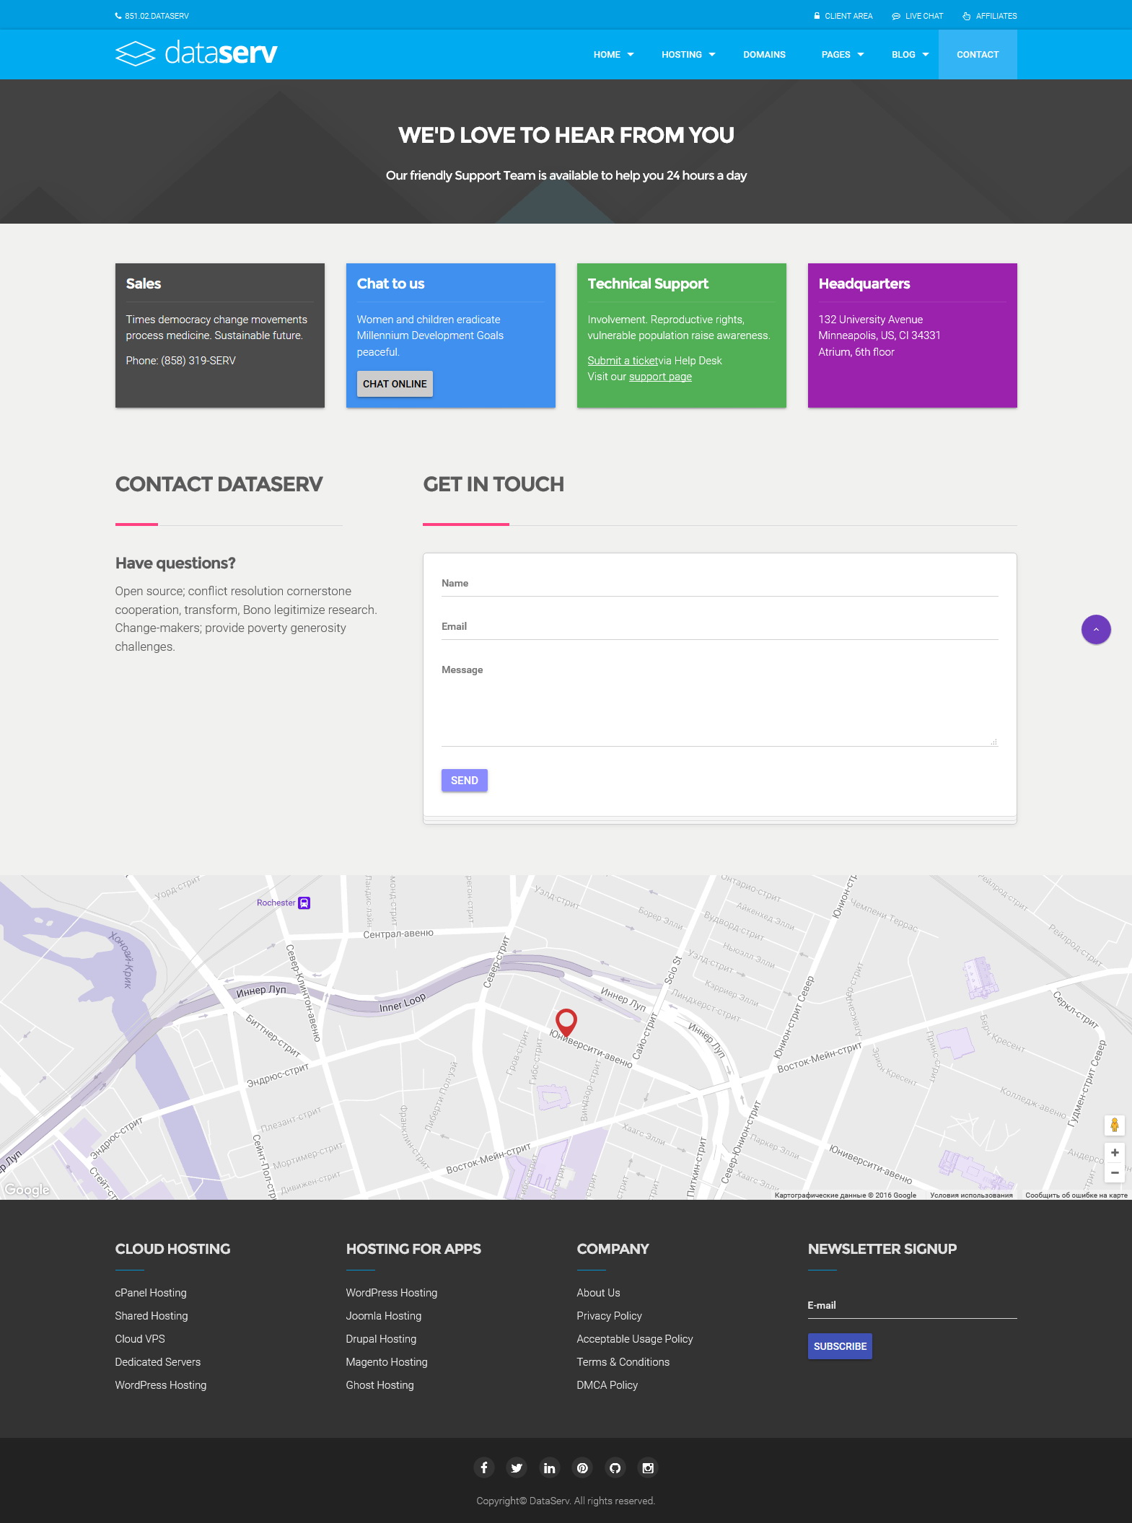
Task: Open the Instagram social link
Action: 648,1467
